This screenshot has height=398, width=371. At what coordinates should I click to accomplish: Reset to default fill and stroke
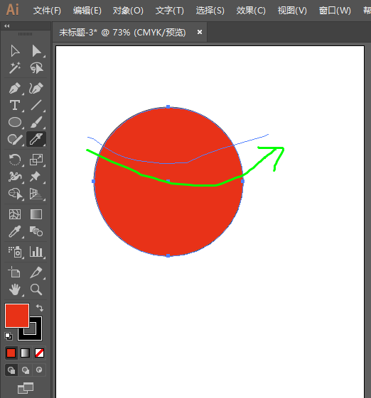[9, 336]
